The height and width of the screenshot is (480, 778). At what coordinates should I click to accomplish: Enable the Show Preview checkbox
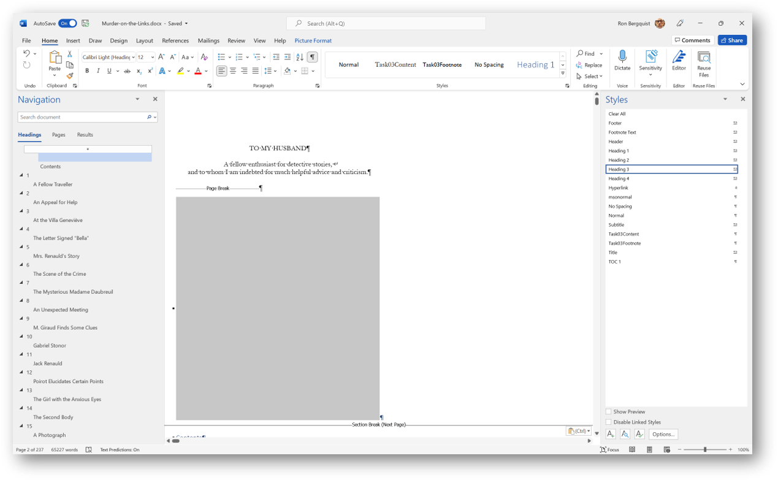(x=609, y=412)
